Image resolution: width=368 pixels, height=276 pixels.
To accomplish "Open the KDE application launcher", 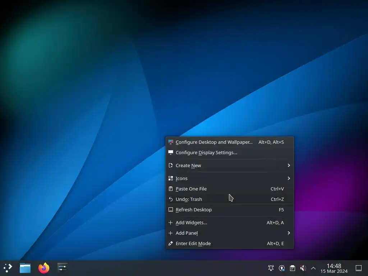I will click(x=8, y=268).
